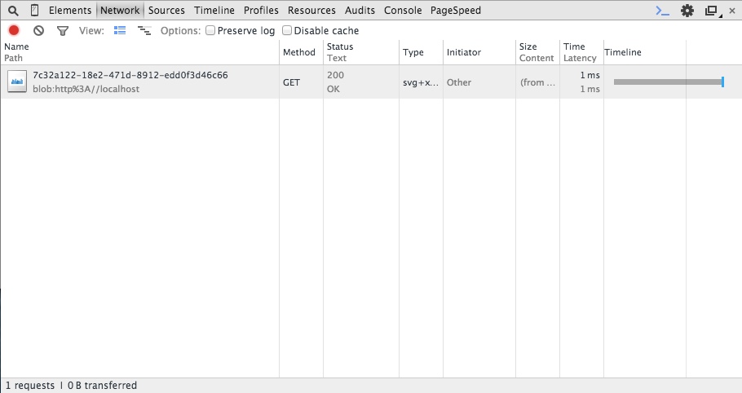The width and height of the screenshot is (742, 393).
Task: Switch to large request rows view
Action: (x=121, y=30)
